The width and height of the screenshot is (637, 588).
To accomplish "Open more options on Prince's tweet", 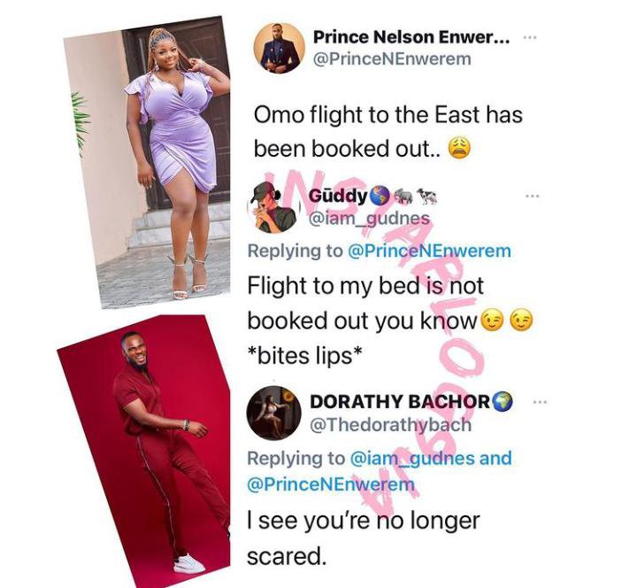I will (530, 37).
